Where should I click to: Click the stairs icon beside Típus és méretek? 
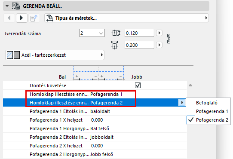click(50, 18)
